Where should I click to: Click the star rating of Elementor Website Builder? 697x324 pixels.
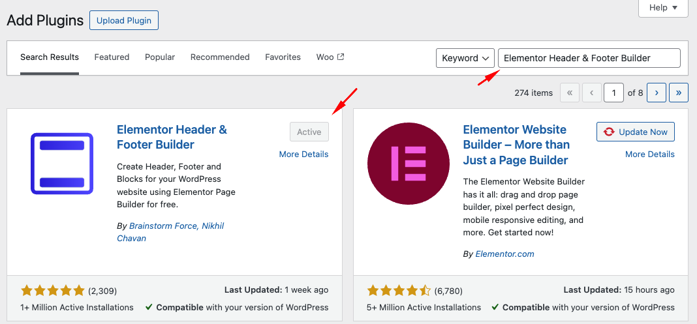coord(399,291)
